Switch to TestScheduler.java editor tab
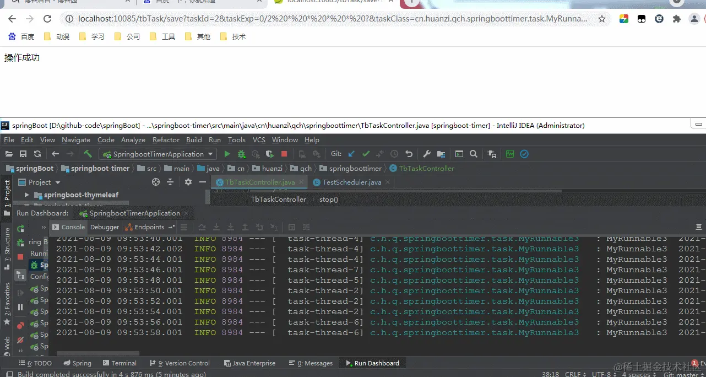The width and height of the screenshot is (706, 377). pyautogui.click(x=351, y=182)
